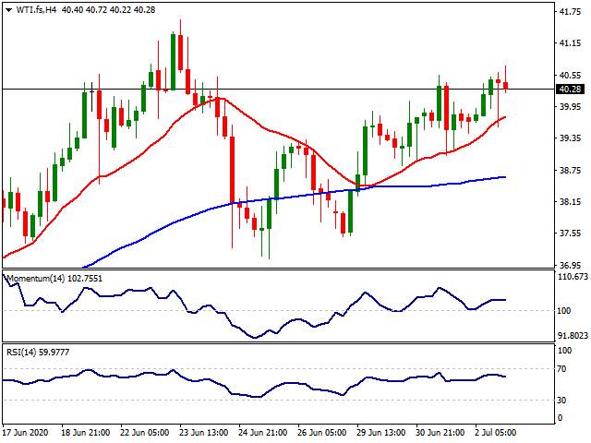591x443 pixels.
Task: Select the 39.35 price axis label
Action: click(x=571, y=138)
